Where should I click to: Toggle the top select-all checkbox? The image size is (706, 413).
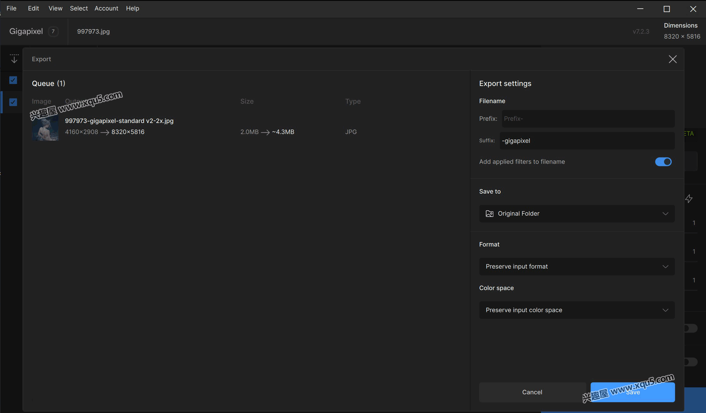[x=13, y=80]
